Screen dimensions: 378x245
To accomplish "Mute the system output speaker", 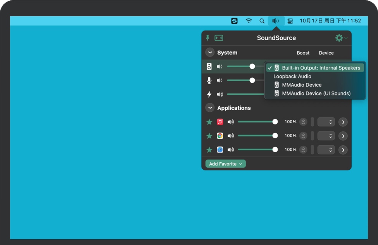I will coord(219,66).
